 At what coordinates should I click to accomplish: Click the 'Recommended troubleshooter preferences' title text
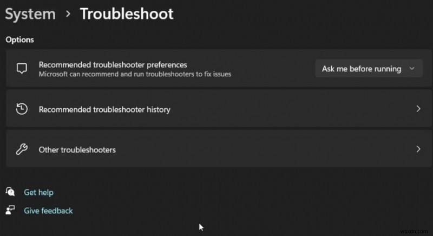[x=113, y=64]
